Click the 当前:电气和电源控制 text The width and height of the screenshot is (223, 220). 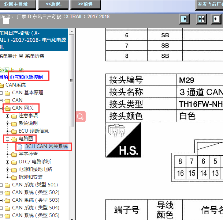pos(21,77)
